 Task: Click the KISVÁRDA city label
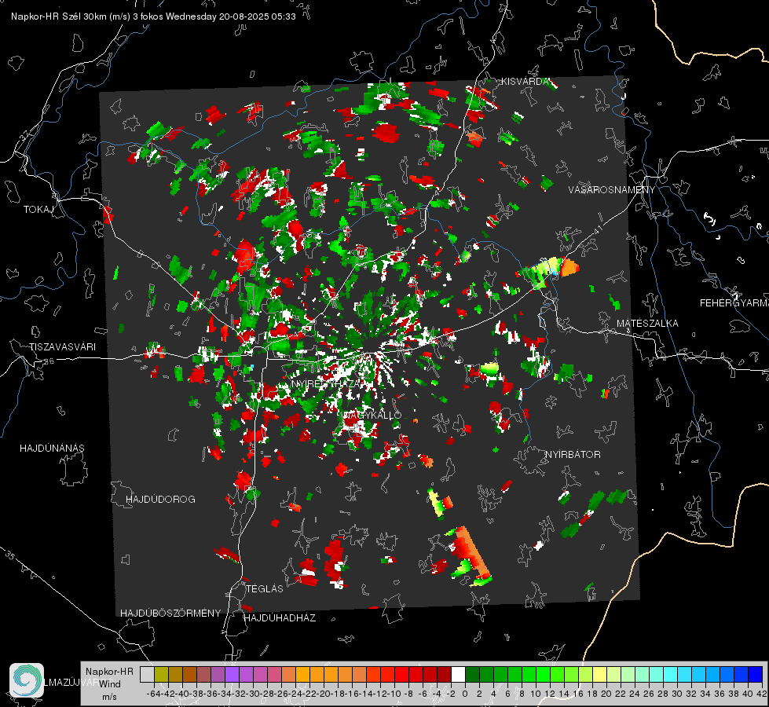525,82
